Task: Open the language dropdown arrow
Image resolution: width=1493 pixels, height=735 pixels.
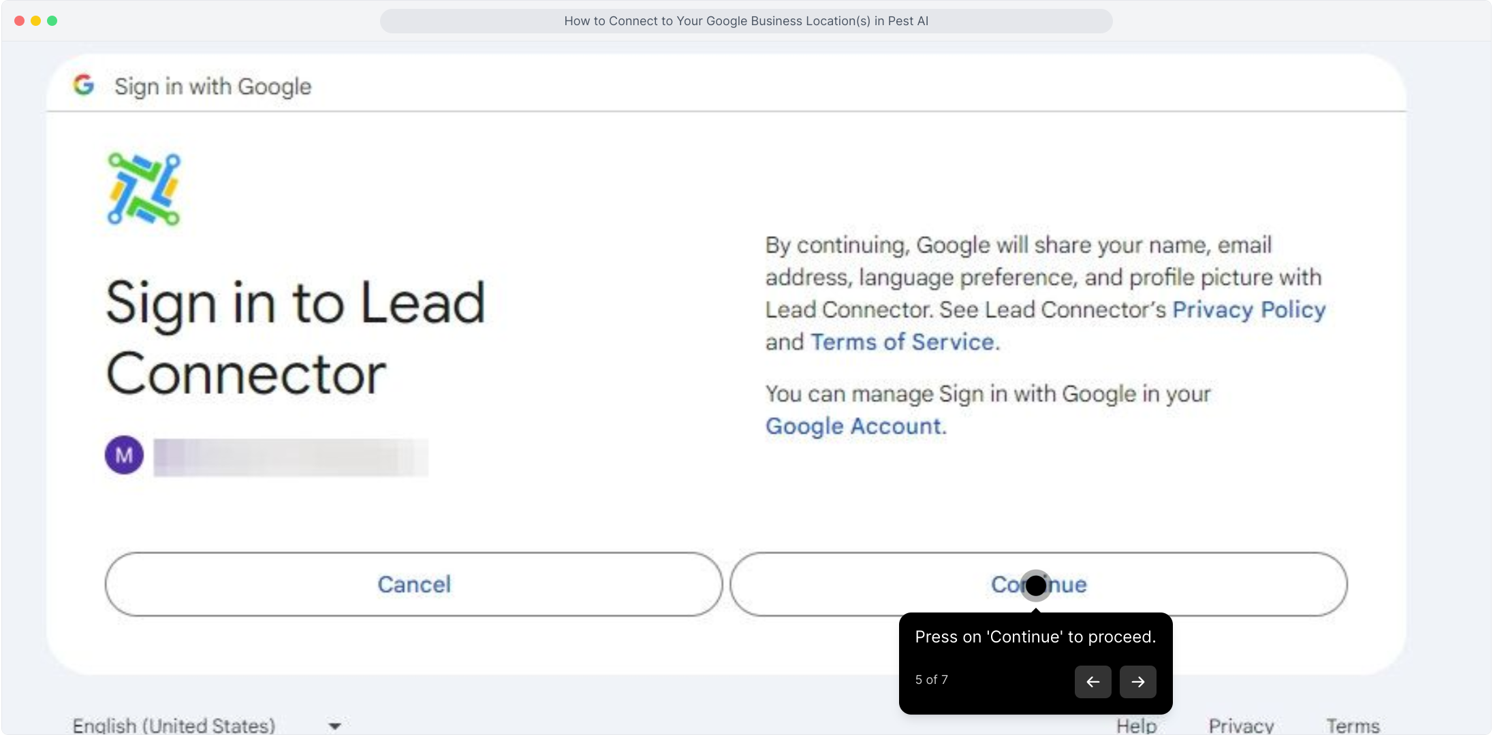Action: click(334, 726)
